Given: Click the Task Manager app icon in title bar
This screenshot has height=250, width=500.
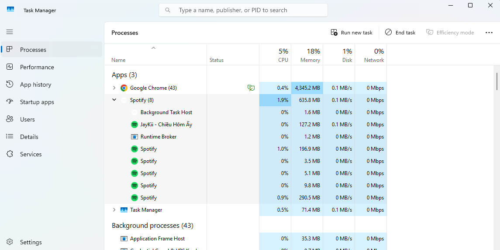Looking at the screenshot, I should (x=10, y=10).
